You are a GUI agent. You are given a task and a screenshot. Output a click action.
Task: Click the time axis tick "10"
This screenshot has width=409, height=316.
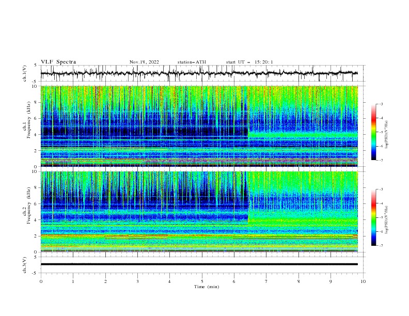(x=363, y=281)
